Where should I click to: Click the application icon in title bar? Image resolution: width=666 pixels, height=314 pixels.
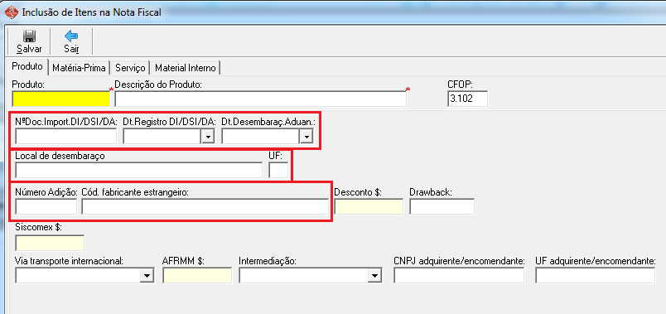pyautogui.click(x=12, y=12)
